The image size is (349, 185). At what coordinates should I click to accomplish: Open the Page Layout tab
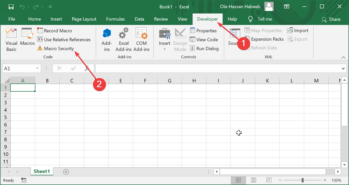pos(84,19)
